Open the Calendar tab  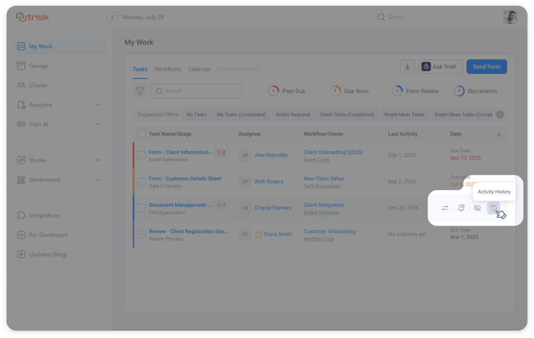tap(200, 69)
